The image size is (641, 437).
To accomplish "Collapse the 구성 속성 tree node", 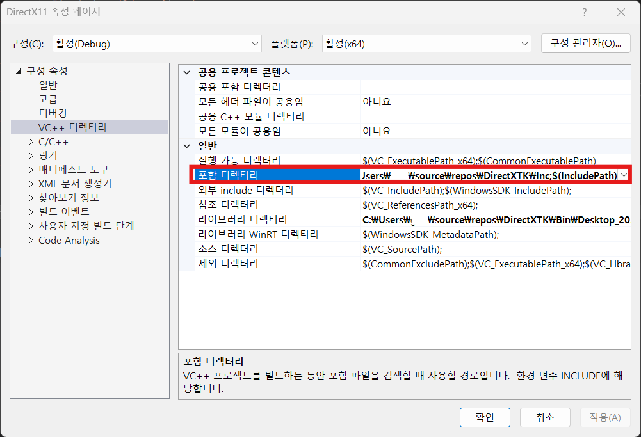I will [x=19, y=71].
